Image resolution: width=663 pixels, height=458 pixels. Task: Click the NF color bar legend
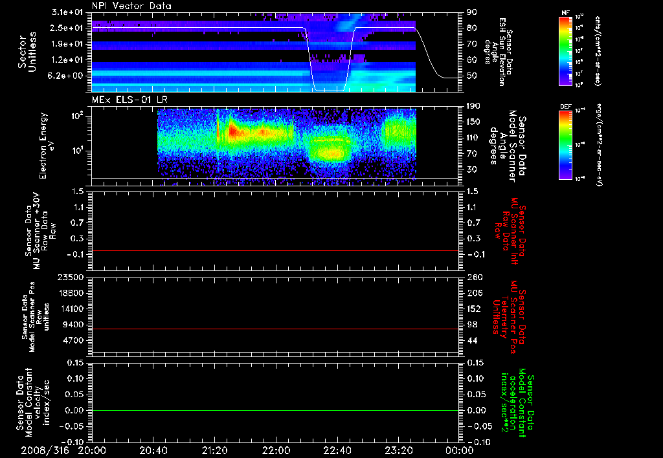(565, 50)
